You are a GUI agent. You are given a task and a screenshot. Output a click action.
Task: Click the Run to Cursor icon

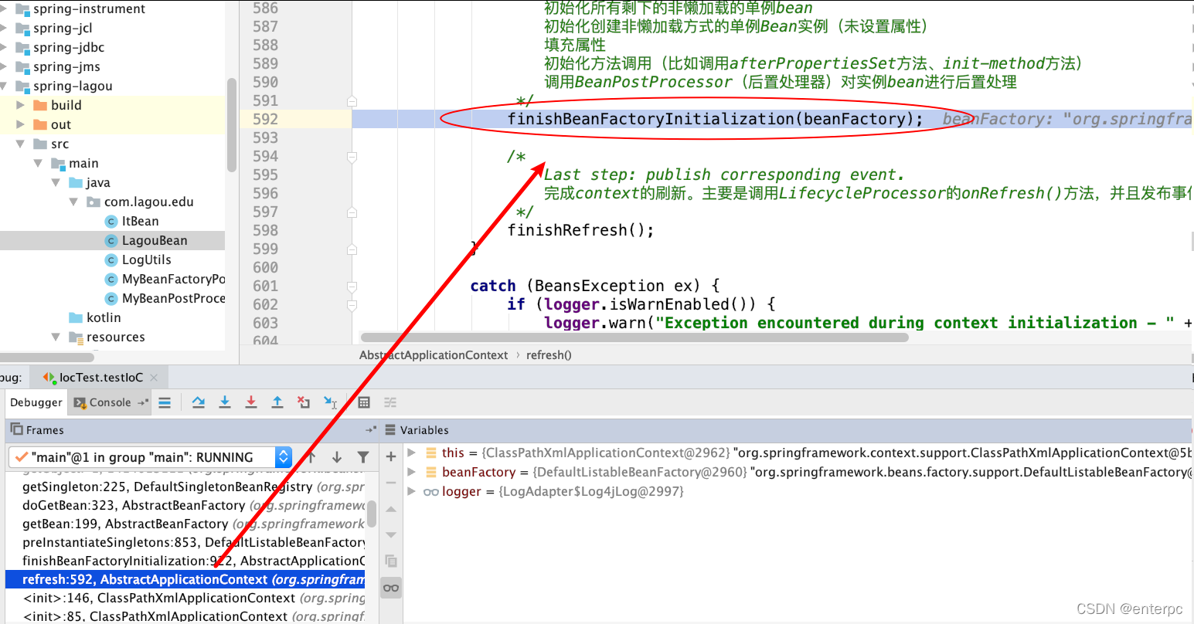click(x=330, y=402)
